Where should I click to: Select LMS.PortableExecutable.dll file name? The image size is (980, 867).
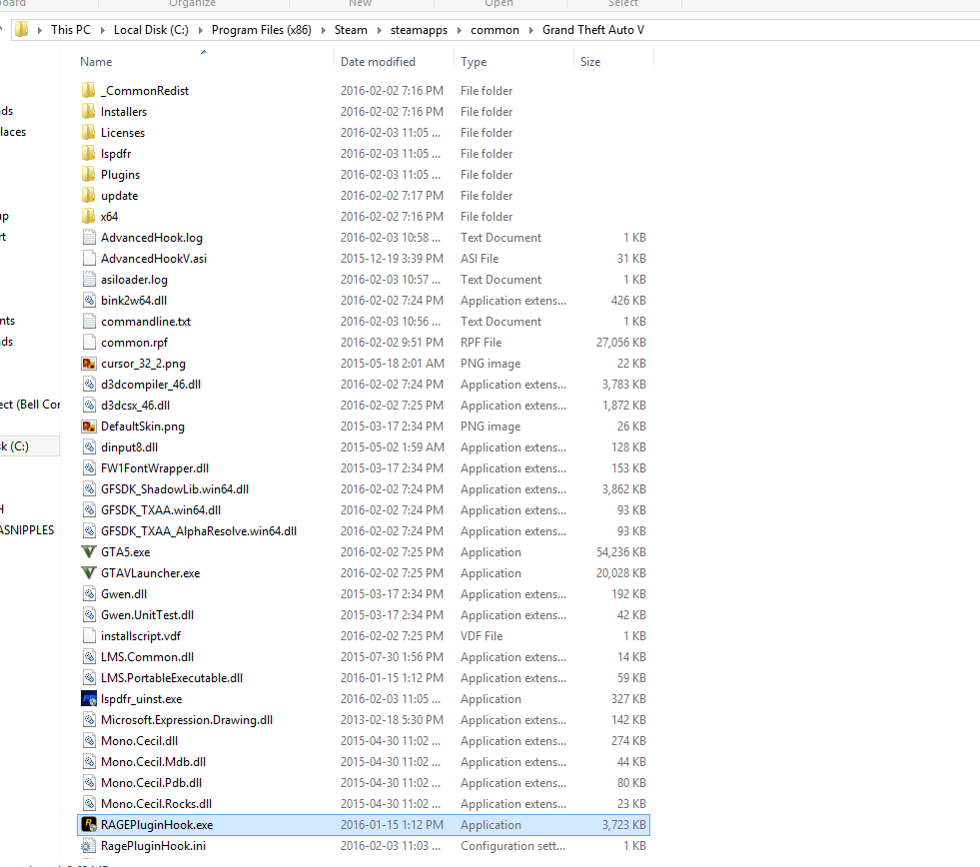coord(171,677)
